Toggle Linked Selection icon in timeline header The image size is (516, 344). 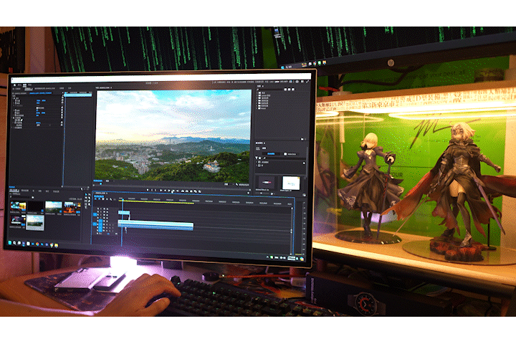click(x=103, y=199)
